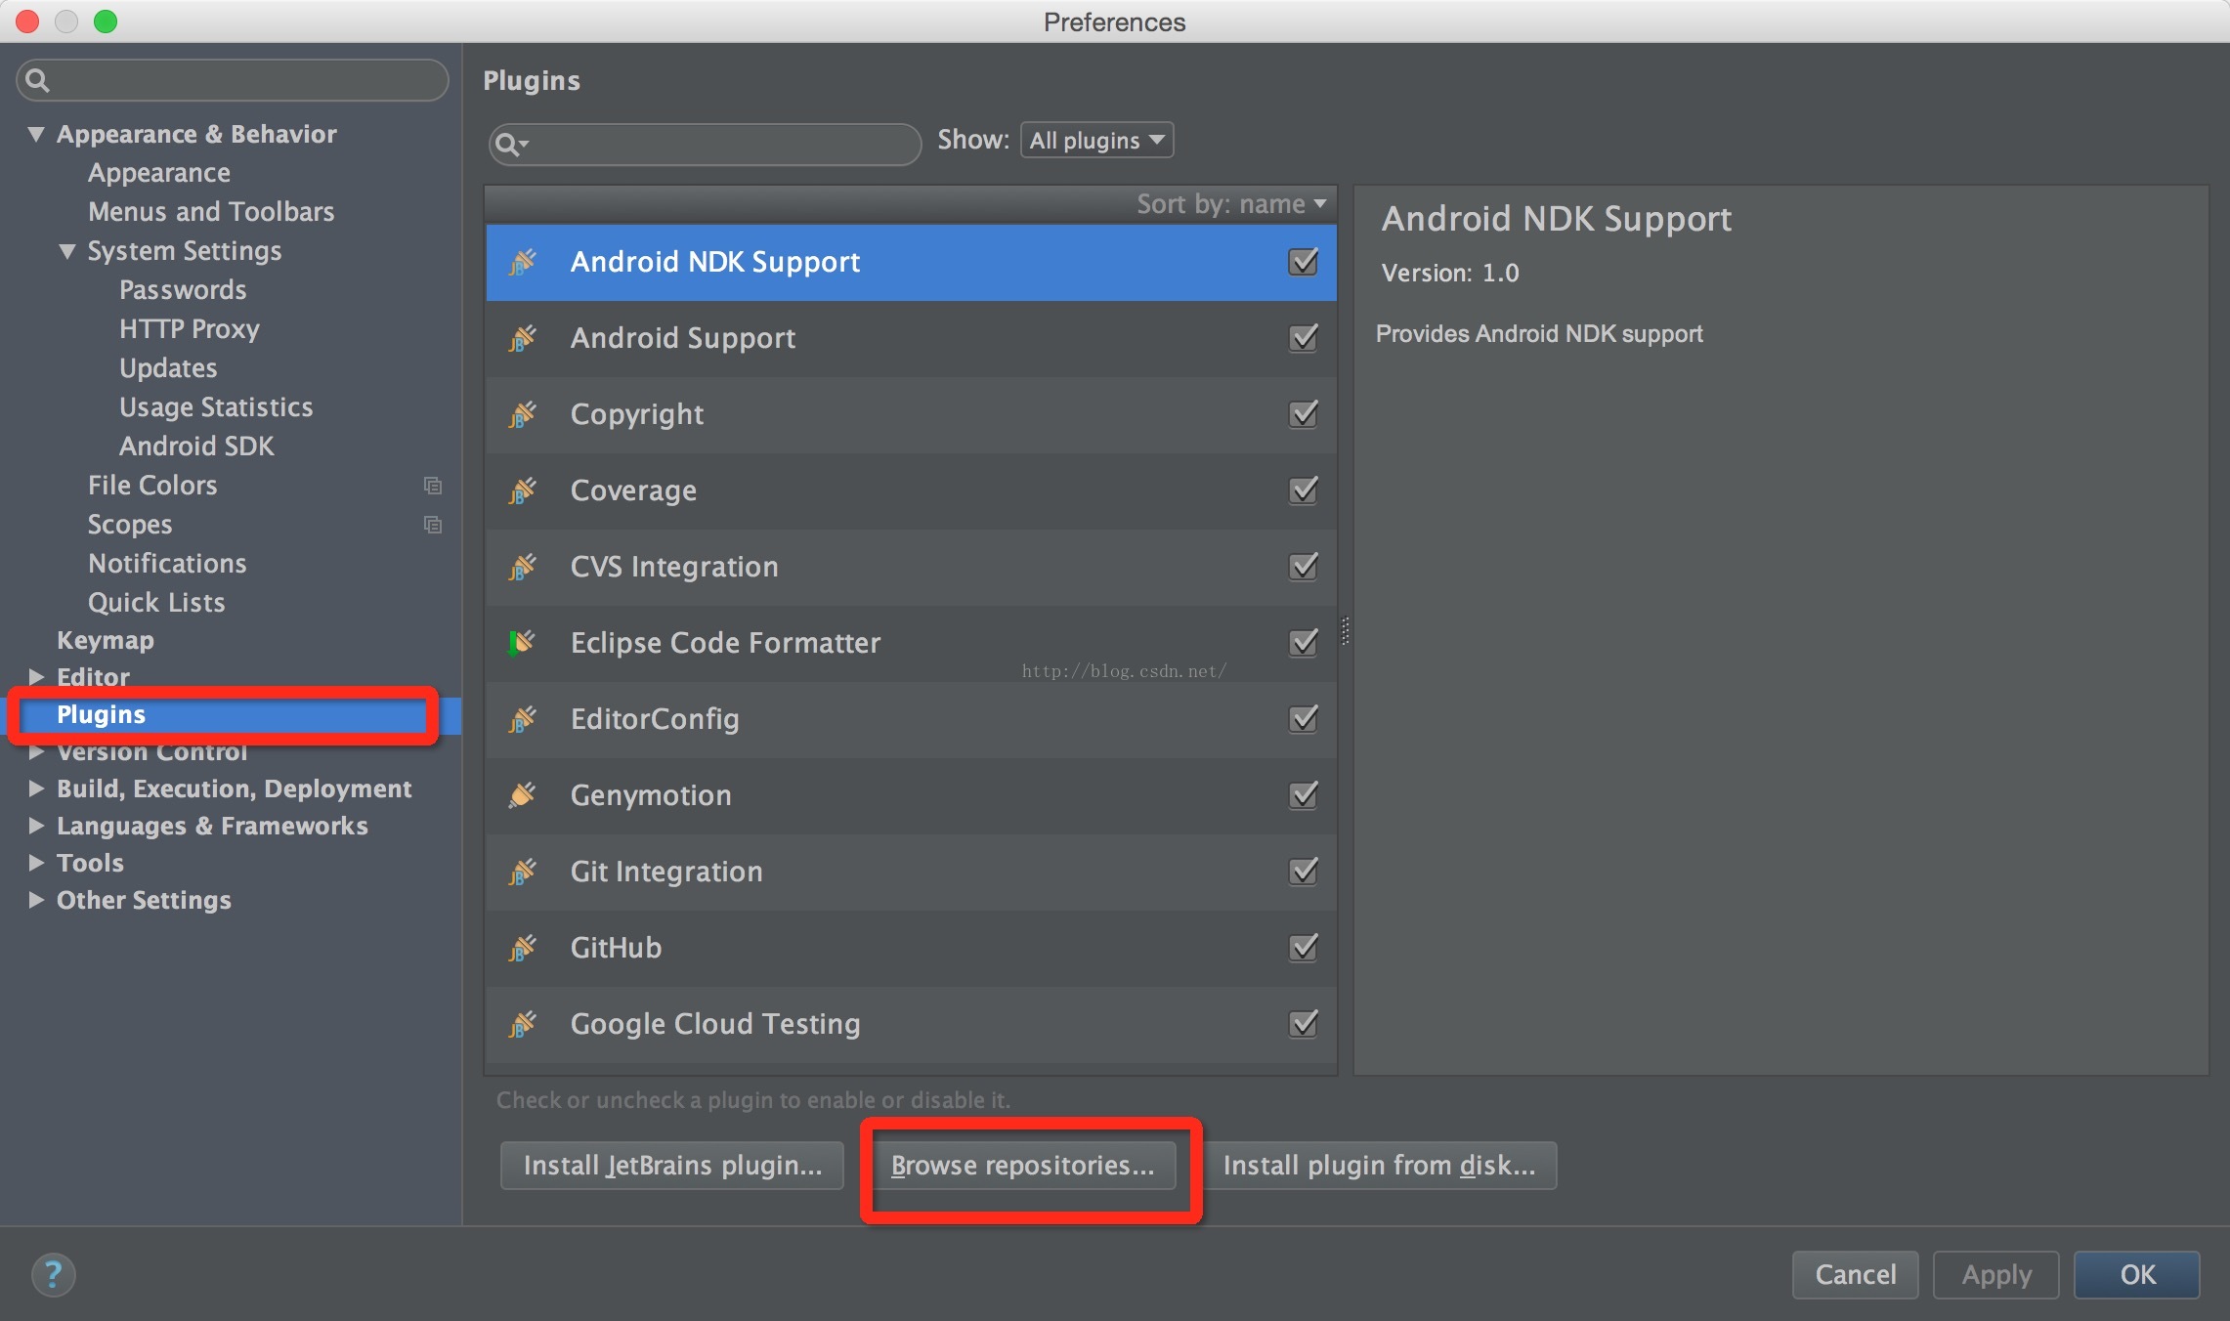Disable the Coverage plugin
This screenshot has width=2230, height=1321.
tap(1303, 490)
